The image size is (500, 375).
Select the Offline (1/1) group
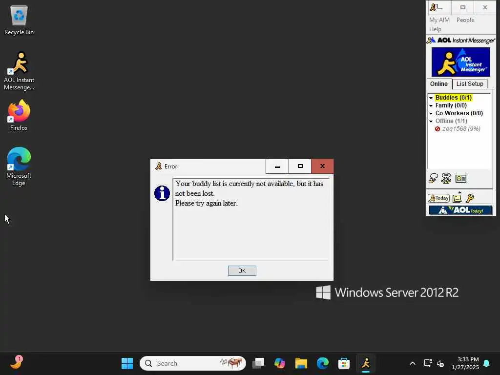point(451,121)
